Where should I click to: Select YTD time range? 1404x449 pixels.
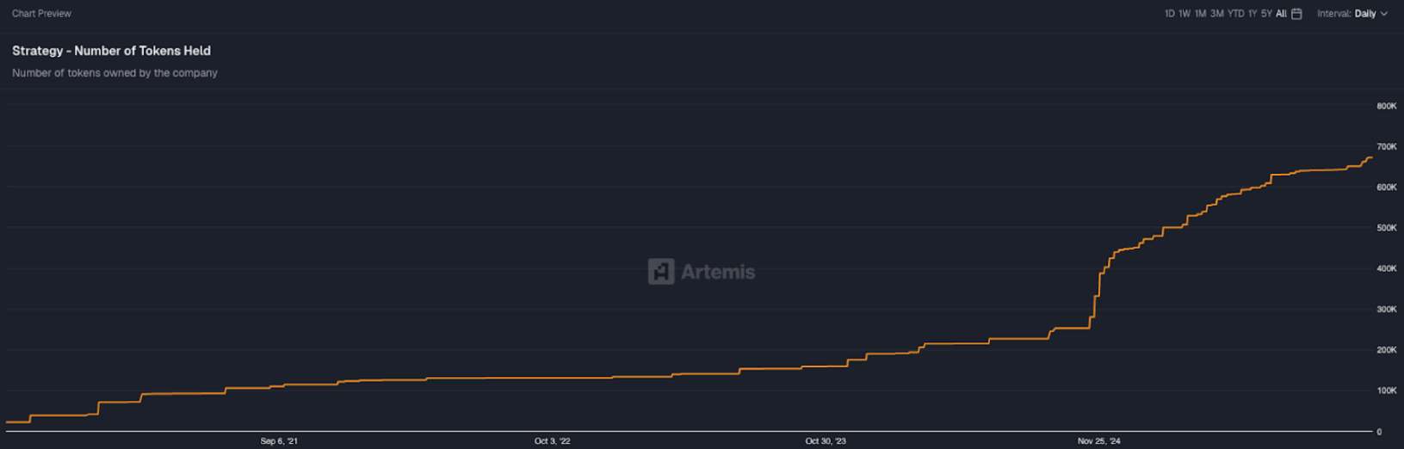click(1235, 14)
